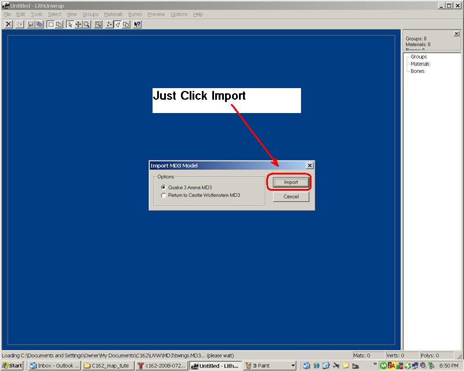Click the Cancel button in the dialog
The image size is (464, 371).
point(291,197)
